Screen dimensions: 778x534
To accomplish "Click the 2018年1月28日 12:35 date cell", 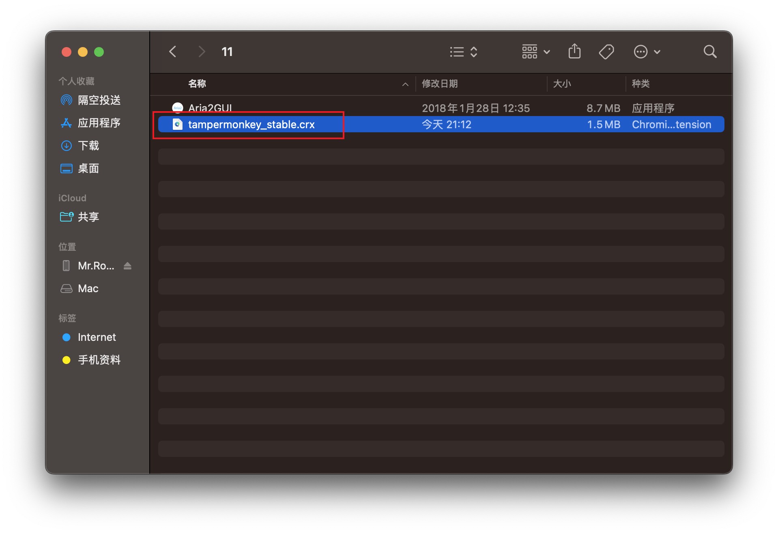I will 476,108.
